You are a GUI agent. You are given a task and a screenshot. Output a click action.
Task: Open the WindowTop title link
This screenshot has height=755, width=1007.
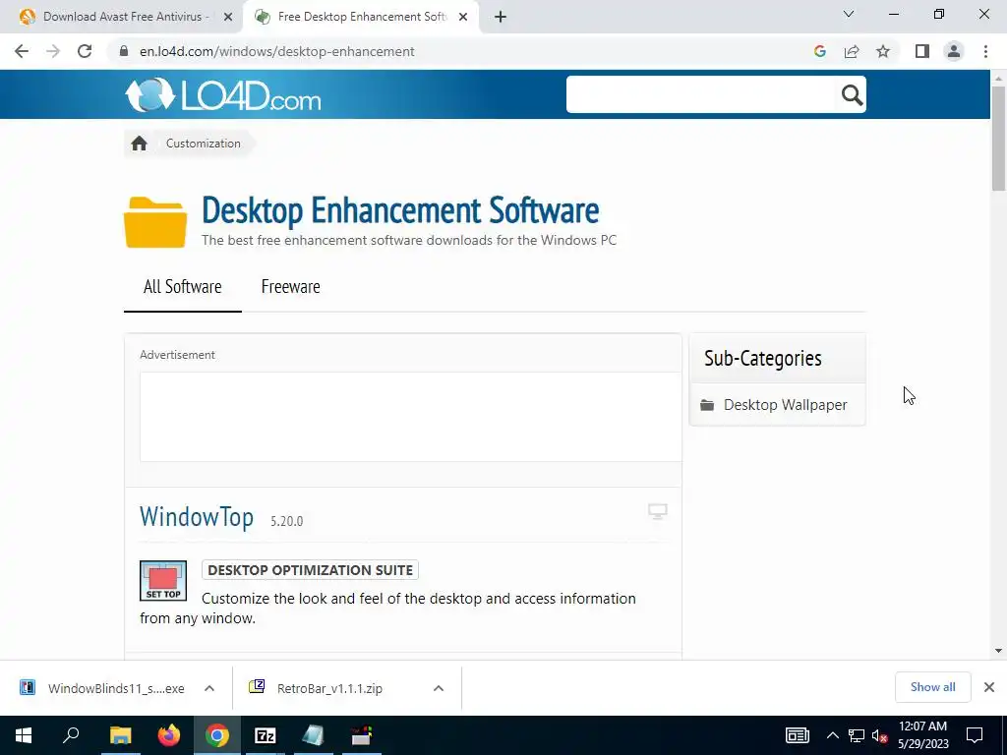pyautogui.click(x=197, y=517)
